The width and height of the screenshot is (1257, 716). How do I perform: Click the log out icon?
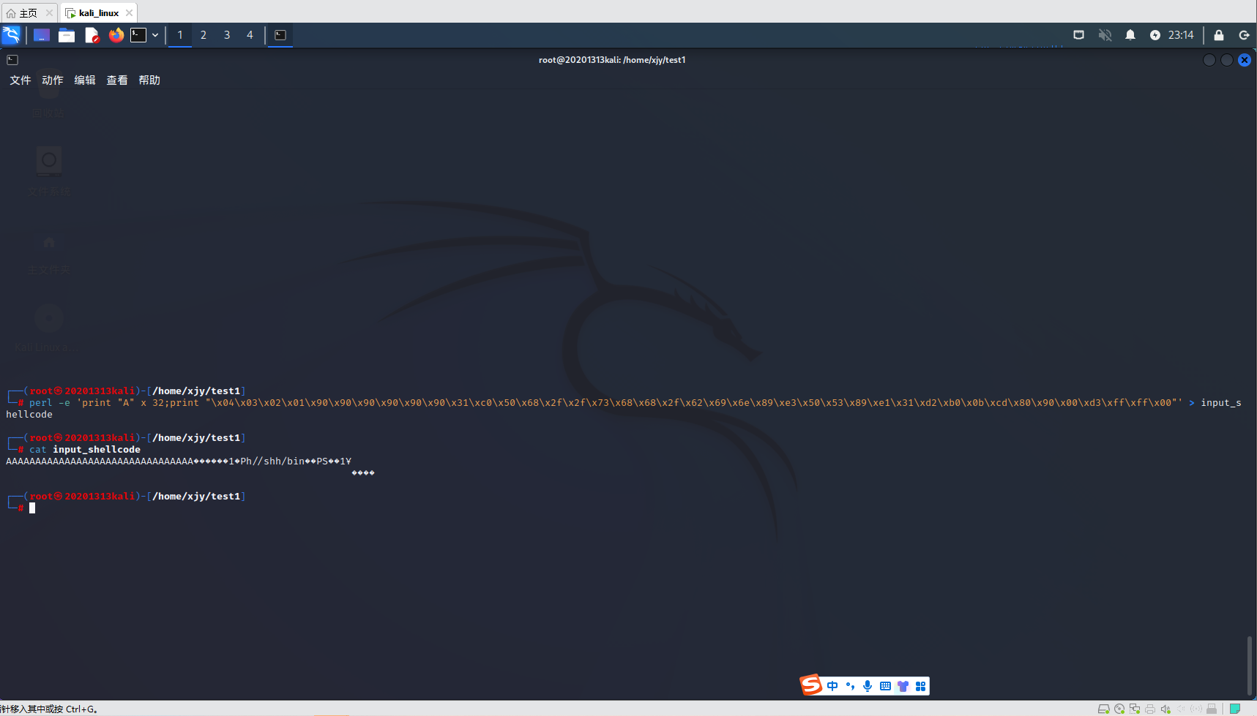click(1244, 35)
